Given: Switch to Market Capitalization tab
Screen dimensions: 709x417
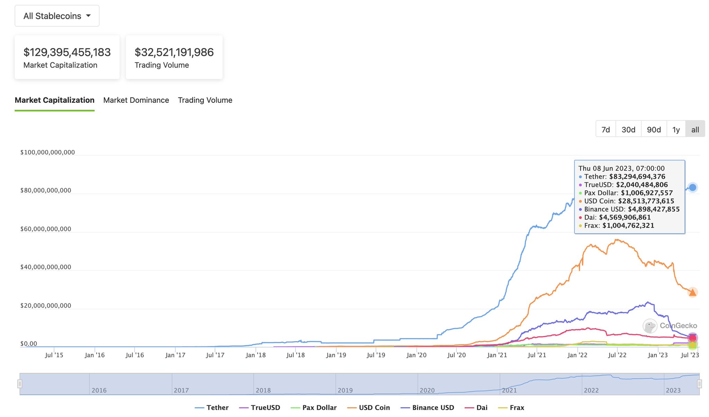Looking at the screenshot, I should [x=54, y=100].
